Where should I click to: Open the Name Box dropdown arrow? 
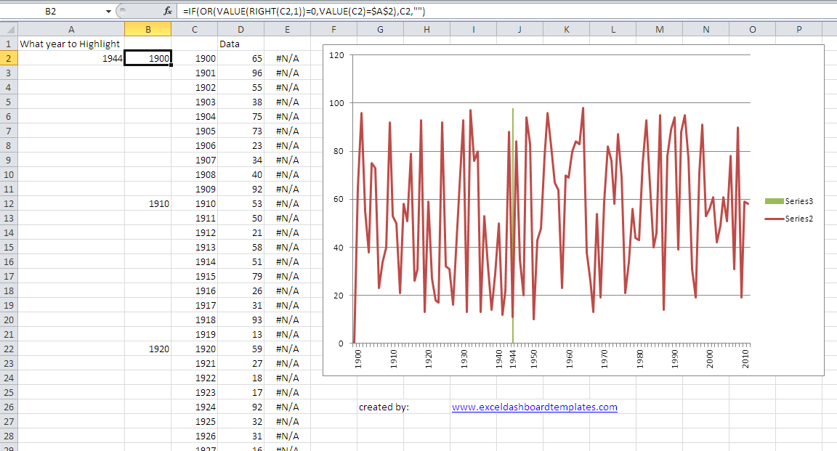click(x=108, y=11)
